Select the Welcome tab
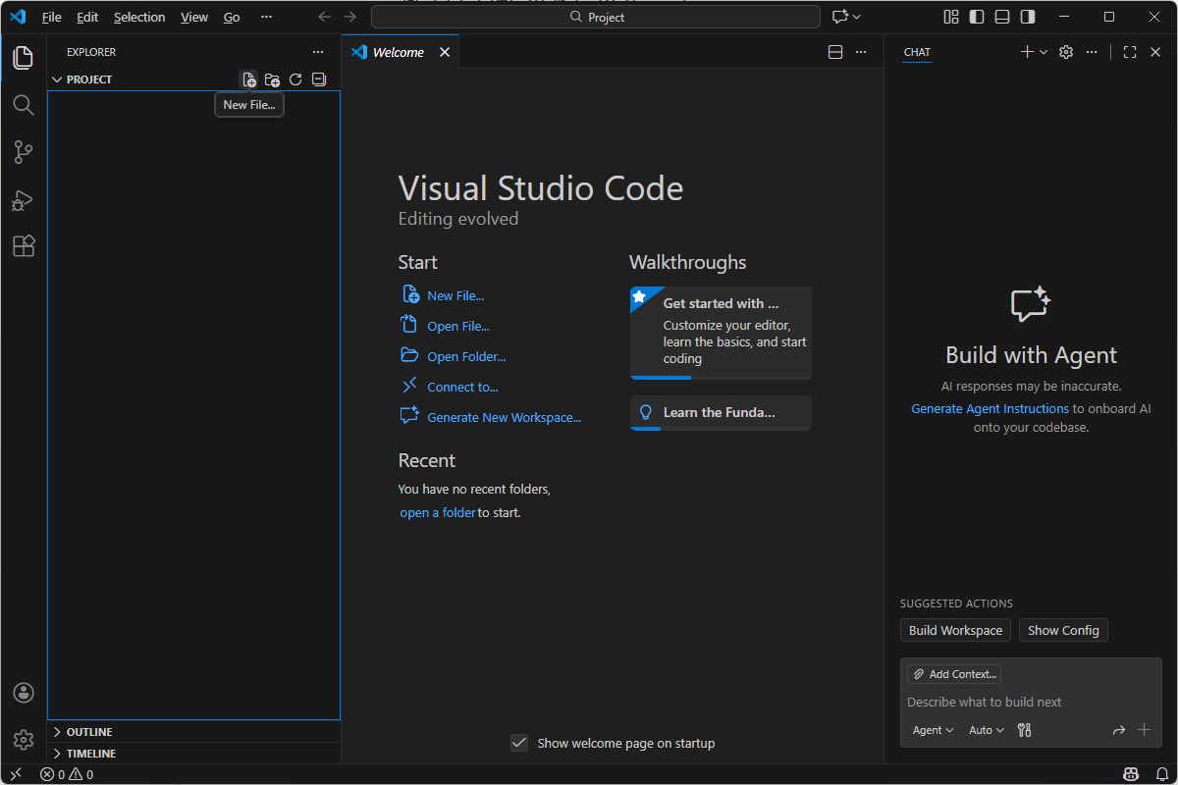Viewport: 1178px width, 785px height. [401, 52]
